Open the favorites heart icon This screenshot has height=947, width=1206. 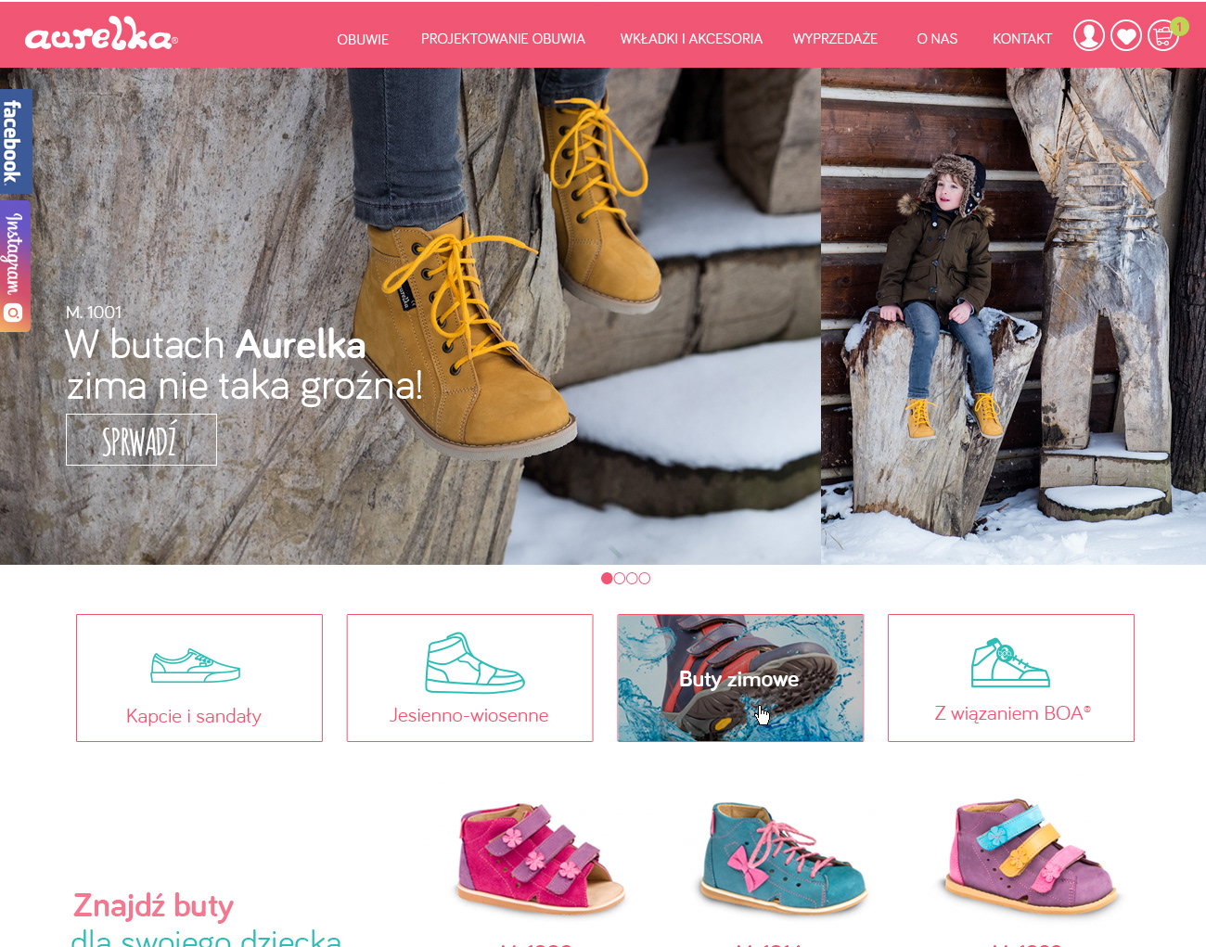[1126, 36]
